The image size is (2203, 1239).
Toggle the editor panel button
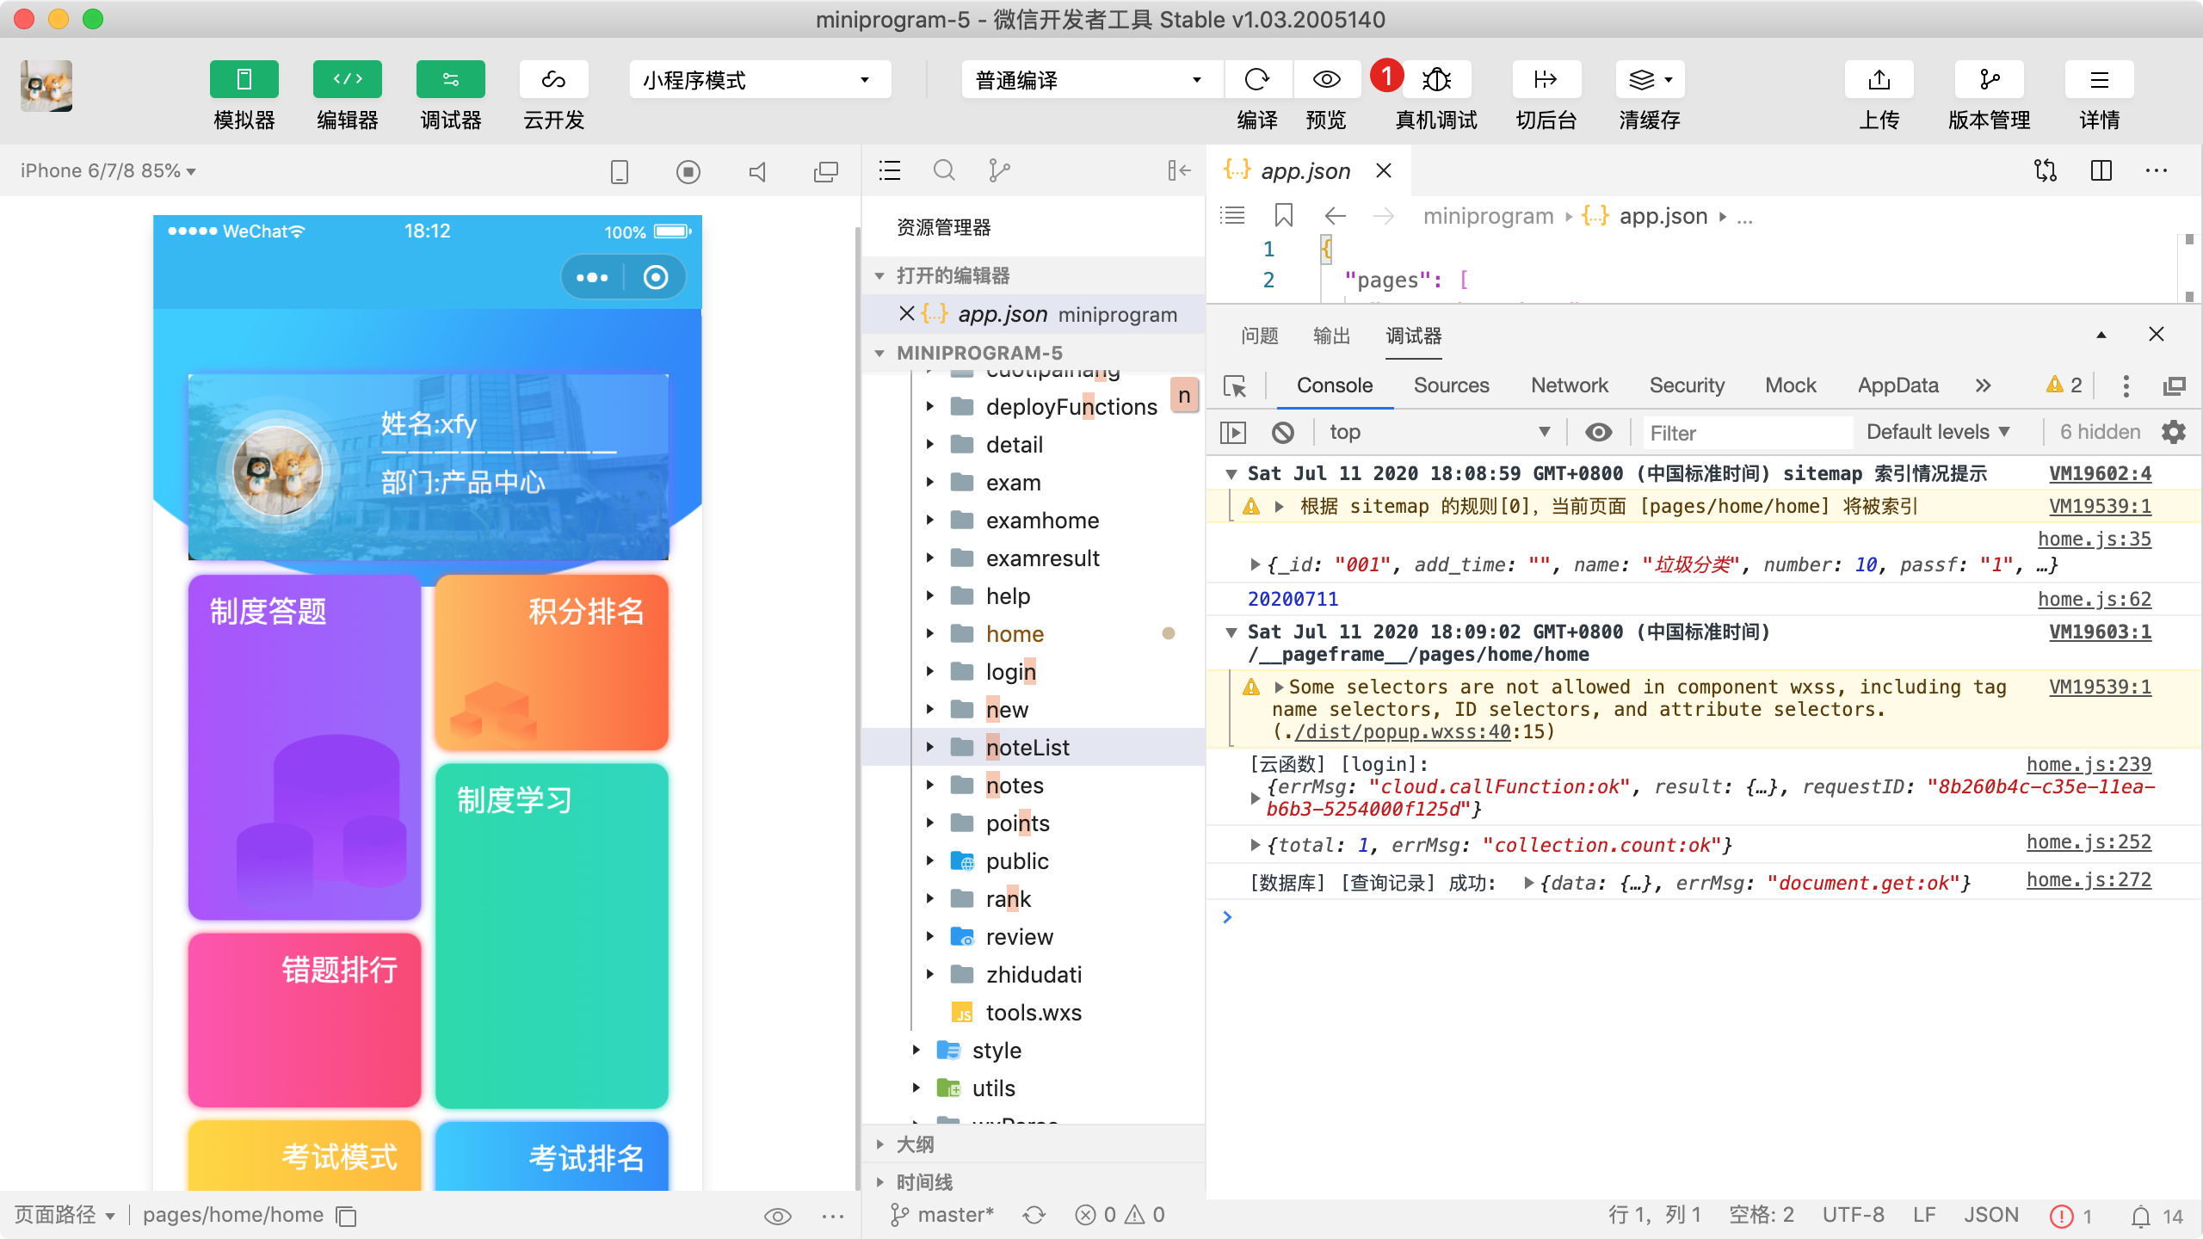click(347, 80)
